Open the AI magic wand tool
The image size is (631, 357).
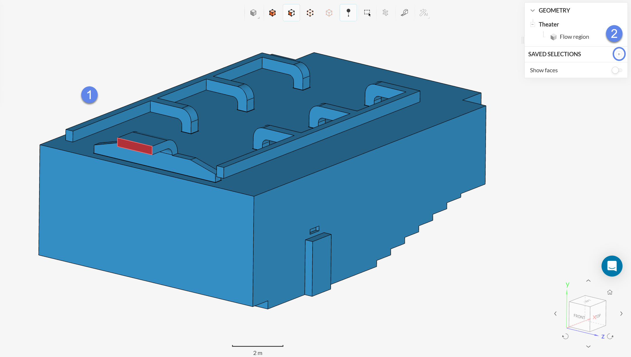[423, 13]
